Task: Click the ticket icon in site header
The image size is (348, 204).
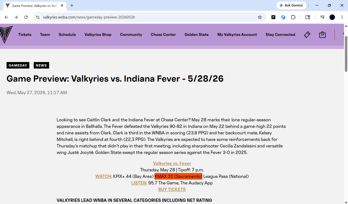Action: pos(307,35)
